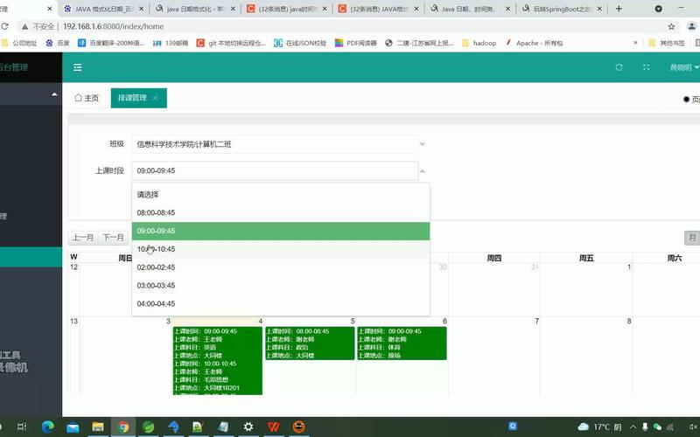Switch to the Chrome taskbar icon
Screen dimensions: 700x437
tap(123, 427)
